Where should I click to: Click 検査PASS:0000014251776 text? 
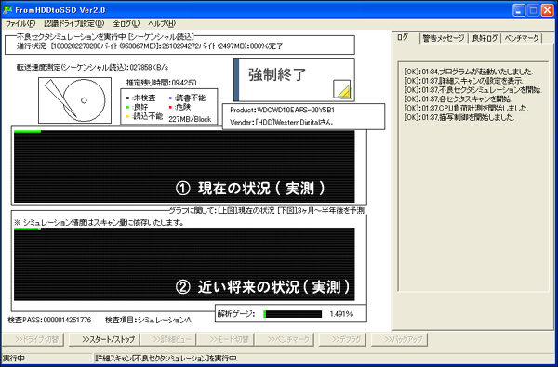tap(49, 320)
